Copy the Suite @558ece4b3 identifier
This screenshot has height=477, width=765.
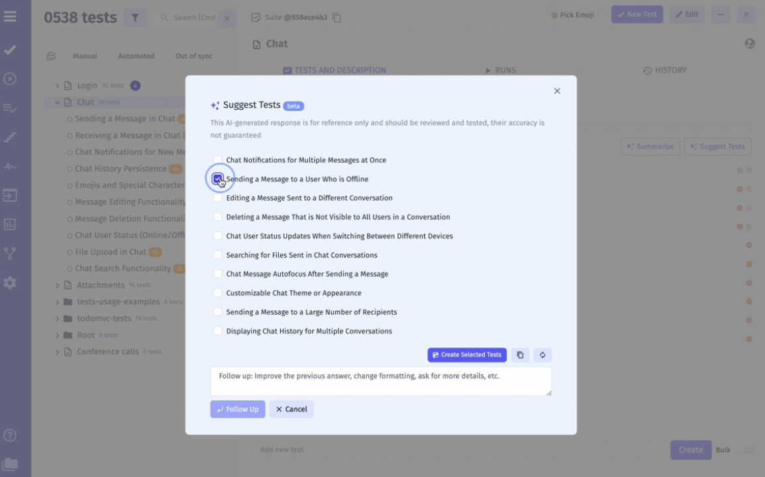pos(336,19)
